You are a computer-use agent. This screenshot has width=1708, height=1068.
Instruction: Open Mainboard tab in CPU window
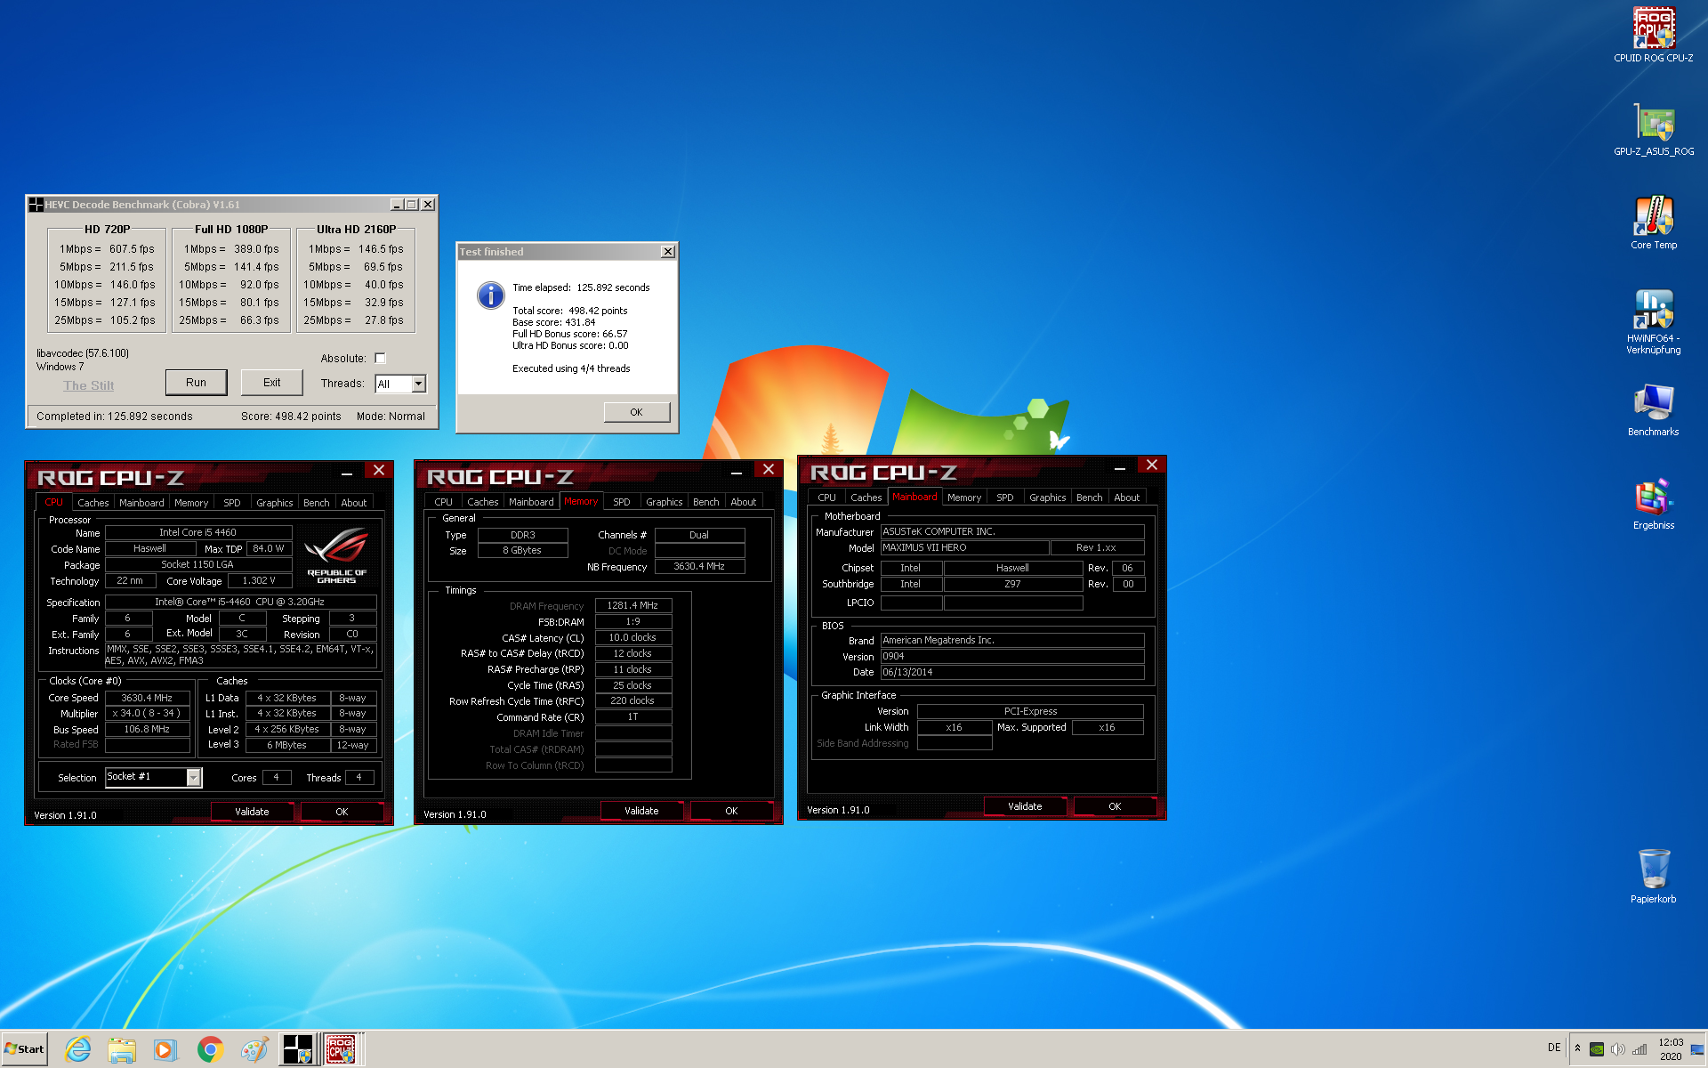[141, 503]
